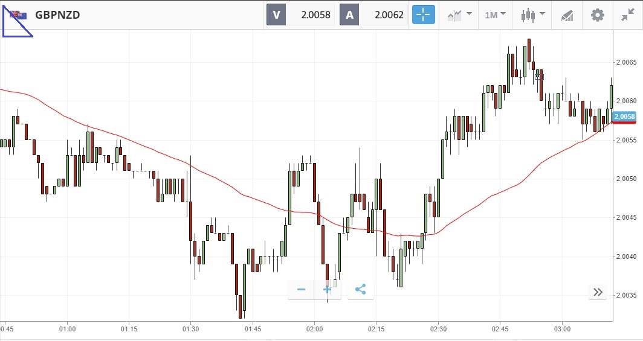Share the chart via share icon
643x341 pixels.
(x=361, y=290)
